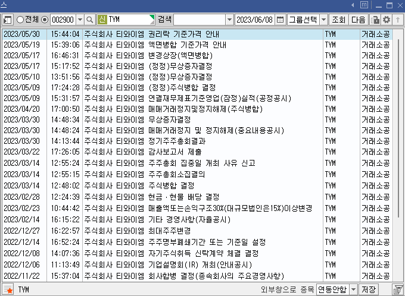Select the 15:17:52 (정정)무상증자결정 row
405x296 pixels.
pyautogui.click(x=197, y=66)
